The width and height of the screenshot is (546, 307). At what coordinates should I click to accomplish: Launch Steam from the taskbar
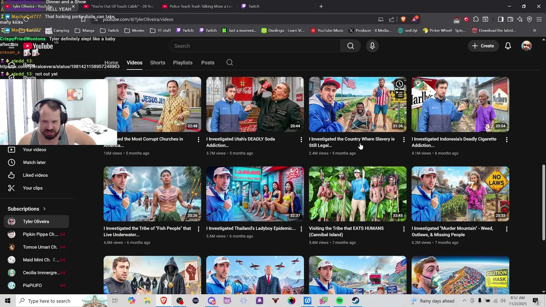coord(355,301)
